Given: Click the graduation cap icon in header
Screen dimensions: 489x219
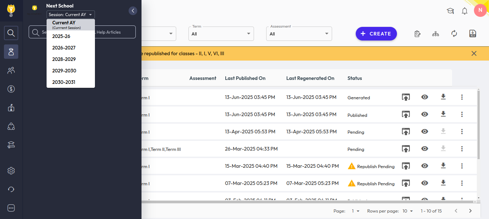Looking at the screenshot, I should [450, 11].
